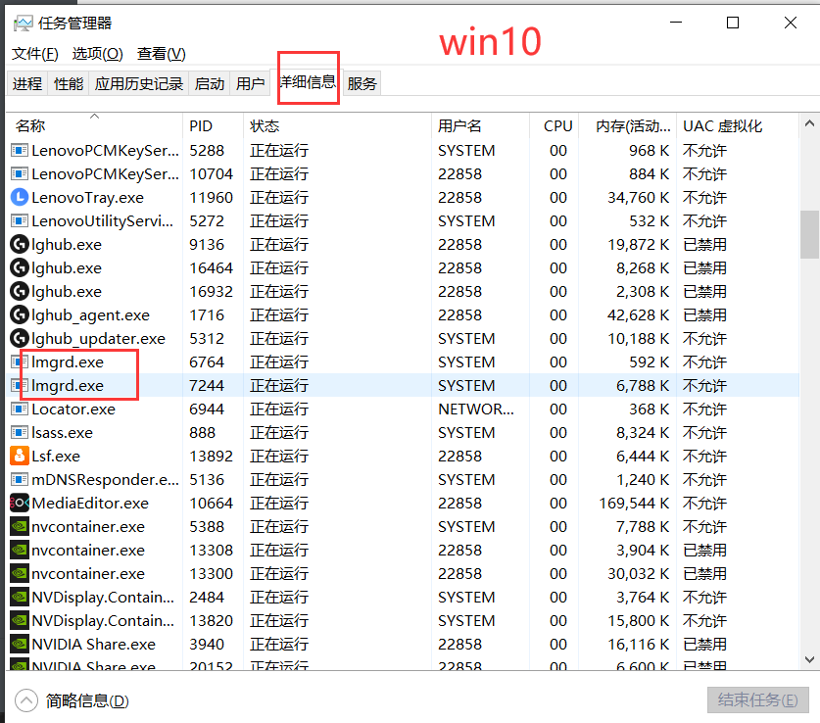This screenshot has height=723, width=820.
Task: Select the 详细信息 tab
Action: coord(307,82)
